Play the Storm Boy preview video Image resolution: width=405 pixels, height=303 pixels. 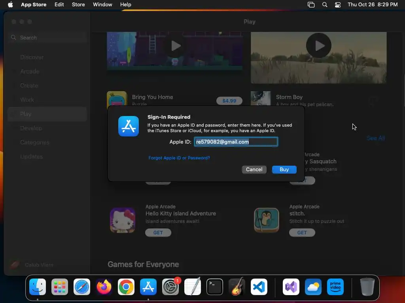click(x=319, y=46)
